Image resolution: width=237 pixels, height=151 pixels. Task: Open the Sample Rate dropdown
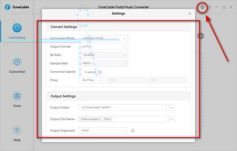click(x=104, y=63)
